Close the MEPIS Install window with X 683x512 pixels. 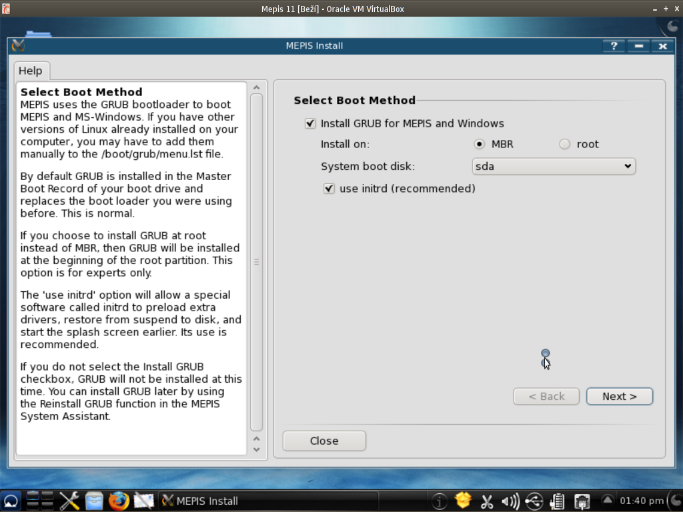point(663,46)
